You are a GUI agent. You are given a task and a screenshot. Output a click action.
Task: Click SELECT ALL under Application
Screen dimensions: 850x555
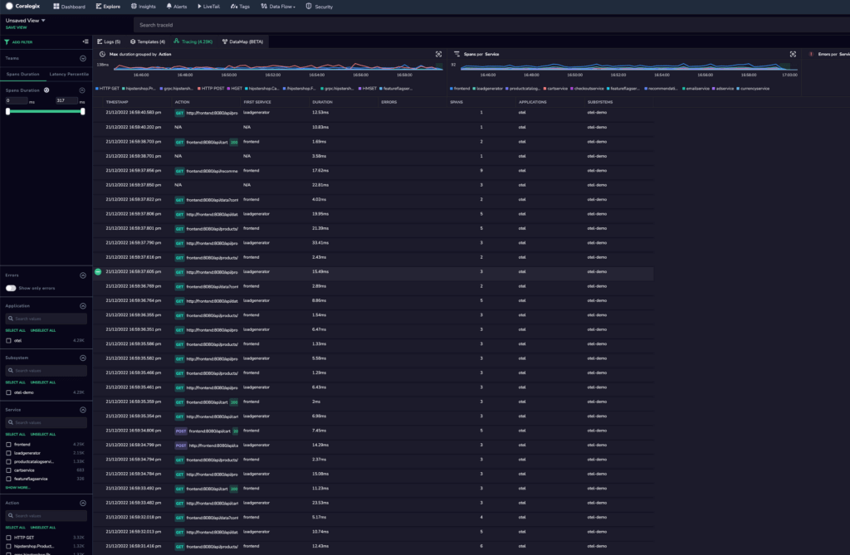(x=15, y=331)
